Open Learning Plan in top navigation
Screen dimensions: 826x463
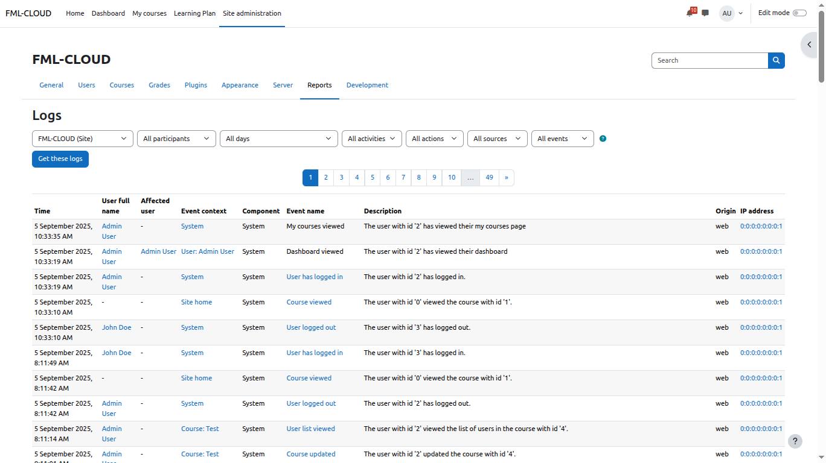[x=194, y=13]
